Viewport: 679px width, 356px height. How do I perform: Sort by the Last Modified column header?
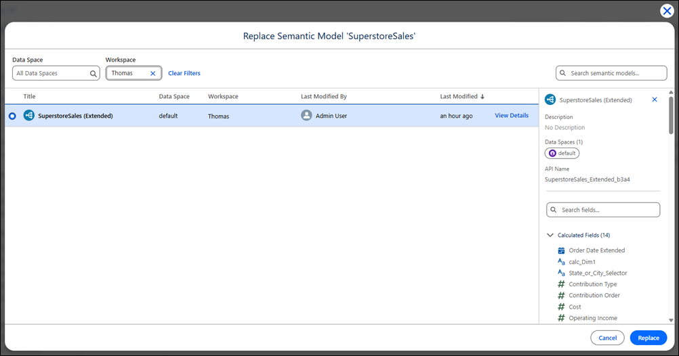pos(459,97)
